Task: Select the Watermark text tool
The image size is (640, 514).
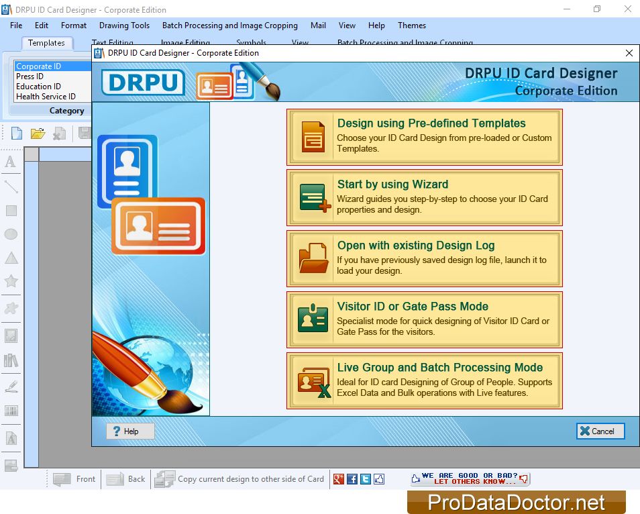Action: tap(11, 438)
